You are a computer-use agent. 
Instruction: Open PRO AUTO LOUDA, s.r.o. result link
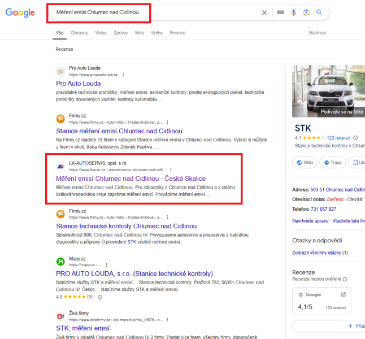click(134, 273)
